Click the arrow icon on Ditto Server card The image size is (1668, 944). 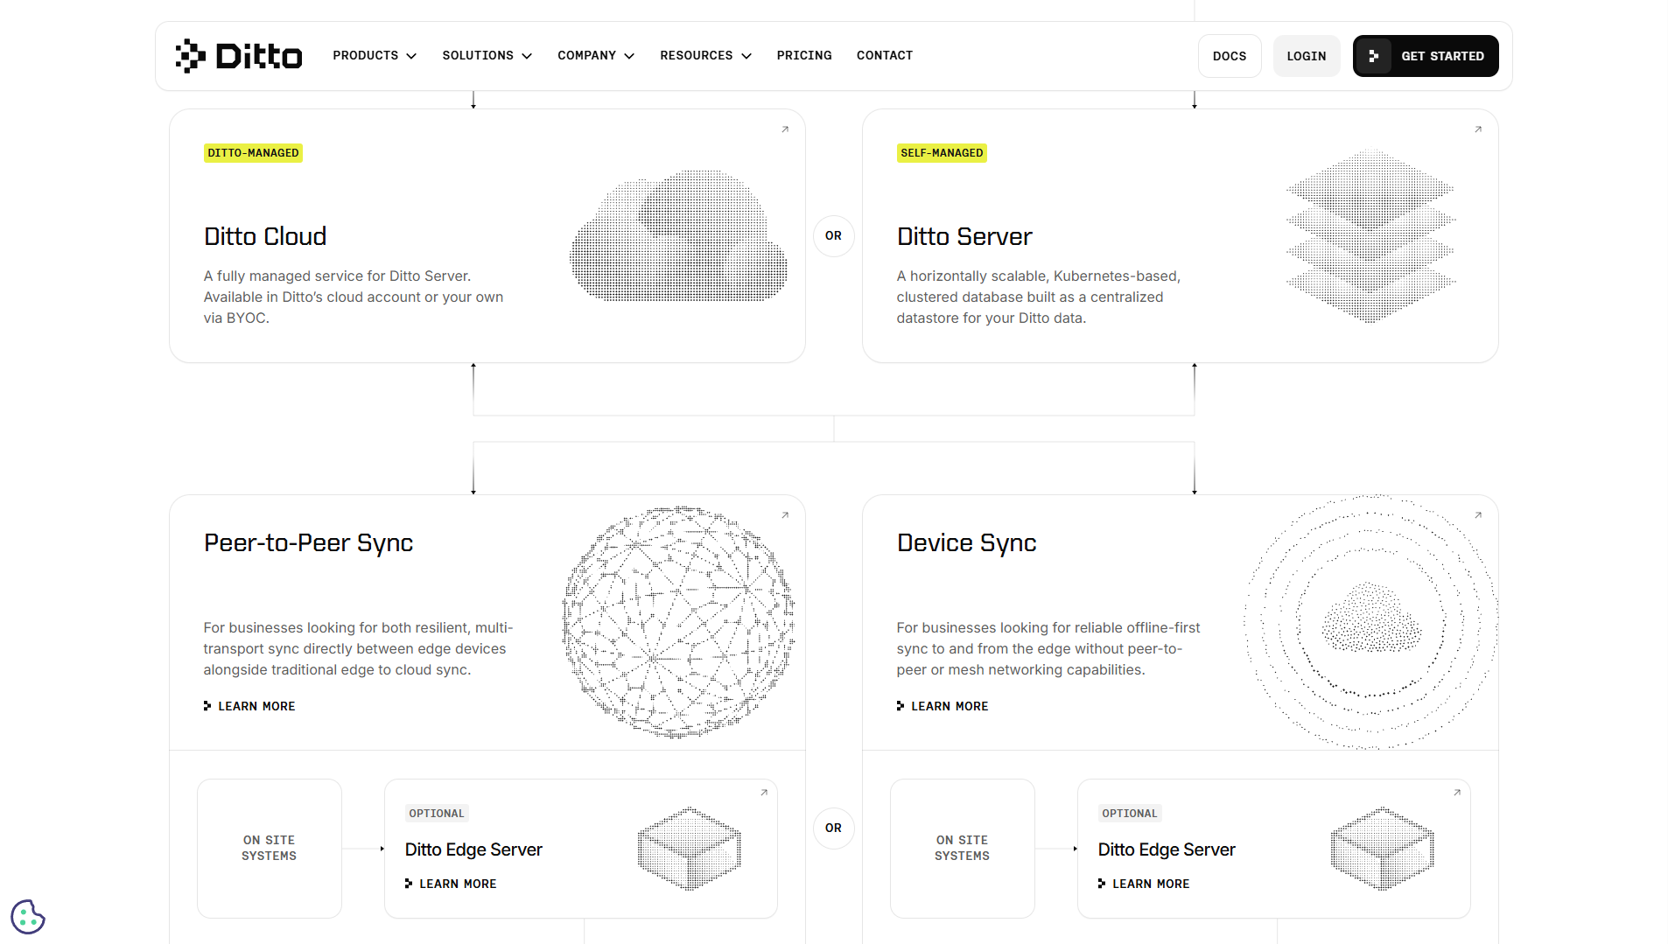1478,129
